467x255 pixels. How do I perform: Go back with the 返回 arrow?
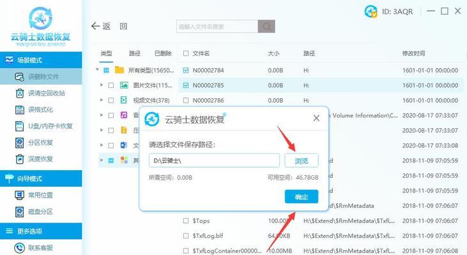click(x=101, y=26)
